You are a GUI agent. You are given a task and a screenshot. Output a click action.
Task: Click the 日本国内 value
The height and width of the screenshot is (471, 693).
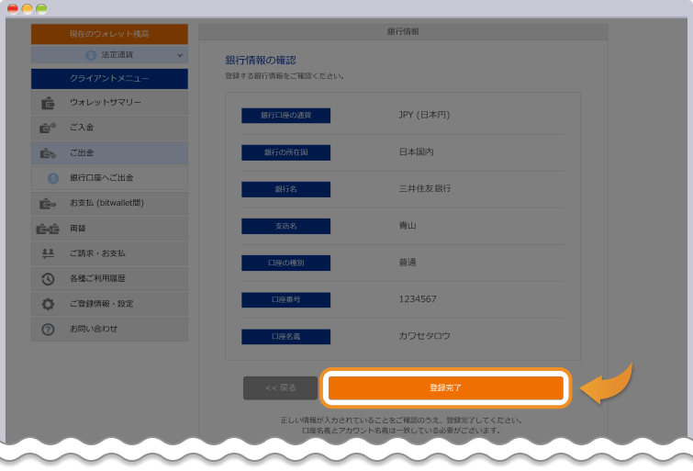click(x=416, y=152)
